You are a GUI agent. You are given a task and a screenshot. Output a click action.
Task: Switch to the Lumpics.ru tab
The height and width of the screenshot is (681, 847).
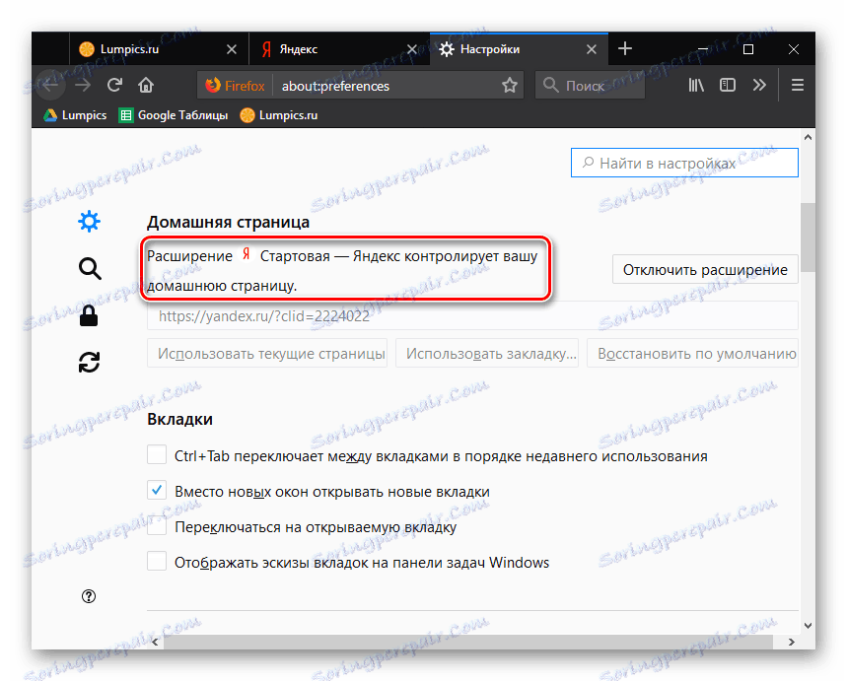[x=160, y=49]
